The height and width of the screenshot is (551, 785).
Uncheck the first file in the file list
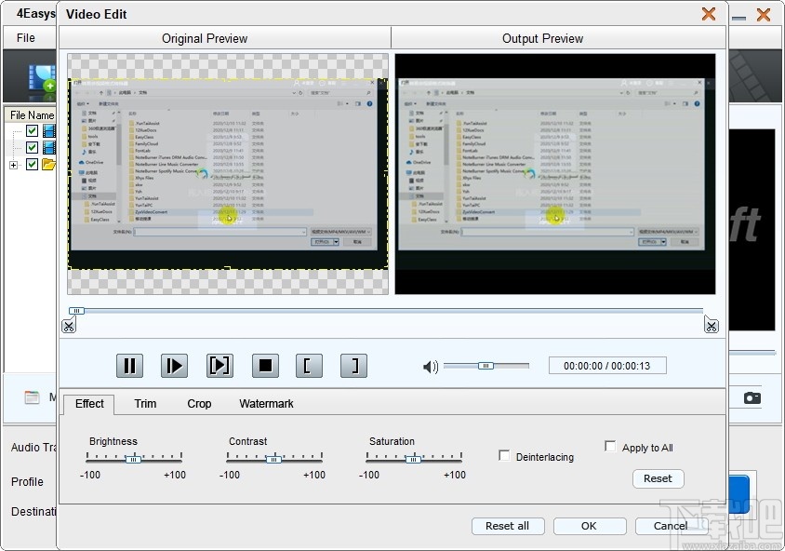pos(32,130)
